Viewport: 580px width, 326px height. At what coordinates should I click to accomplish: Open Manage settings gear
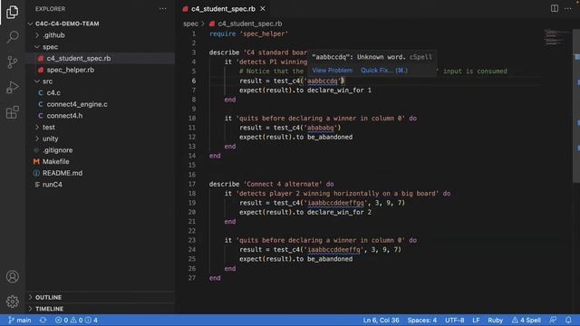click(12, 302)
